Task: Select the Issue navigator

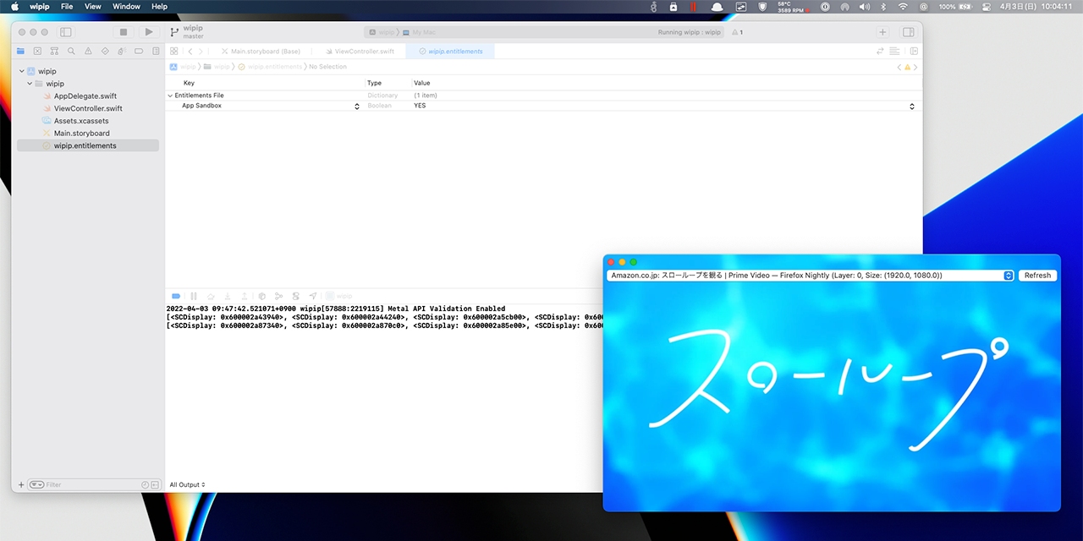Action: point(88,51)
